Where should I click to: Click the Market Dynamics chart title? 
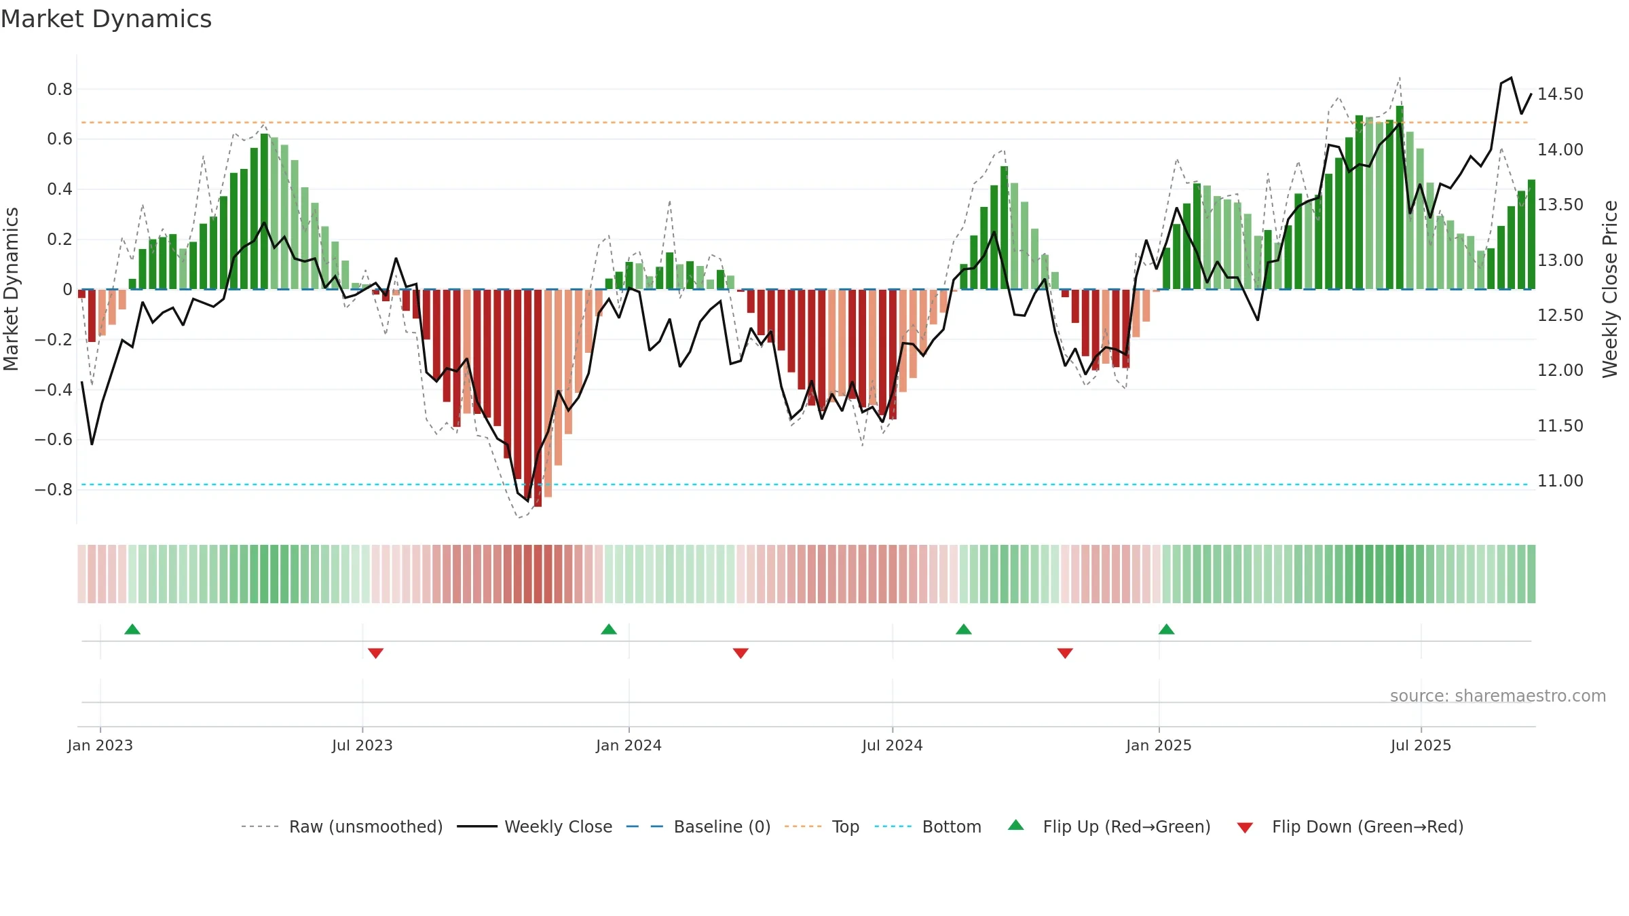pyautogui.click(x=106, y=19)
